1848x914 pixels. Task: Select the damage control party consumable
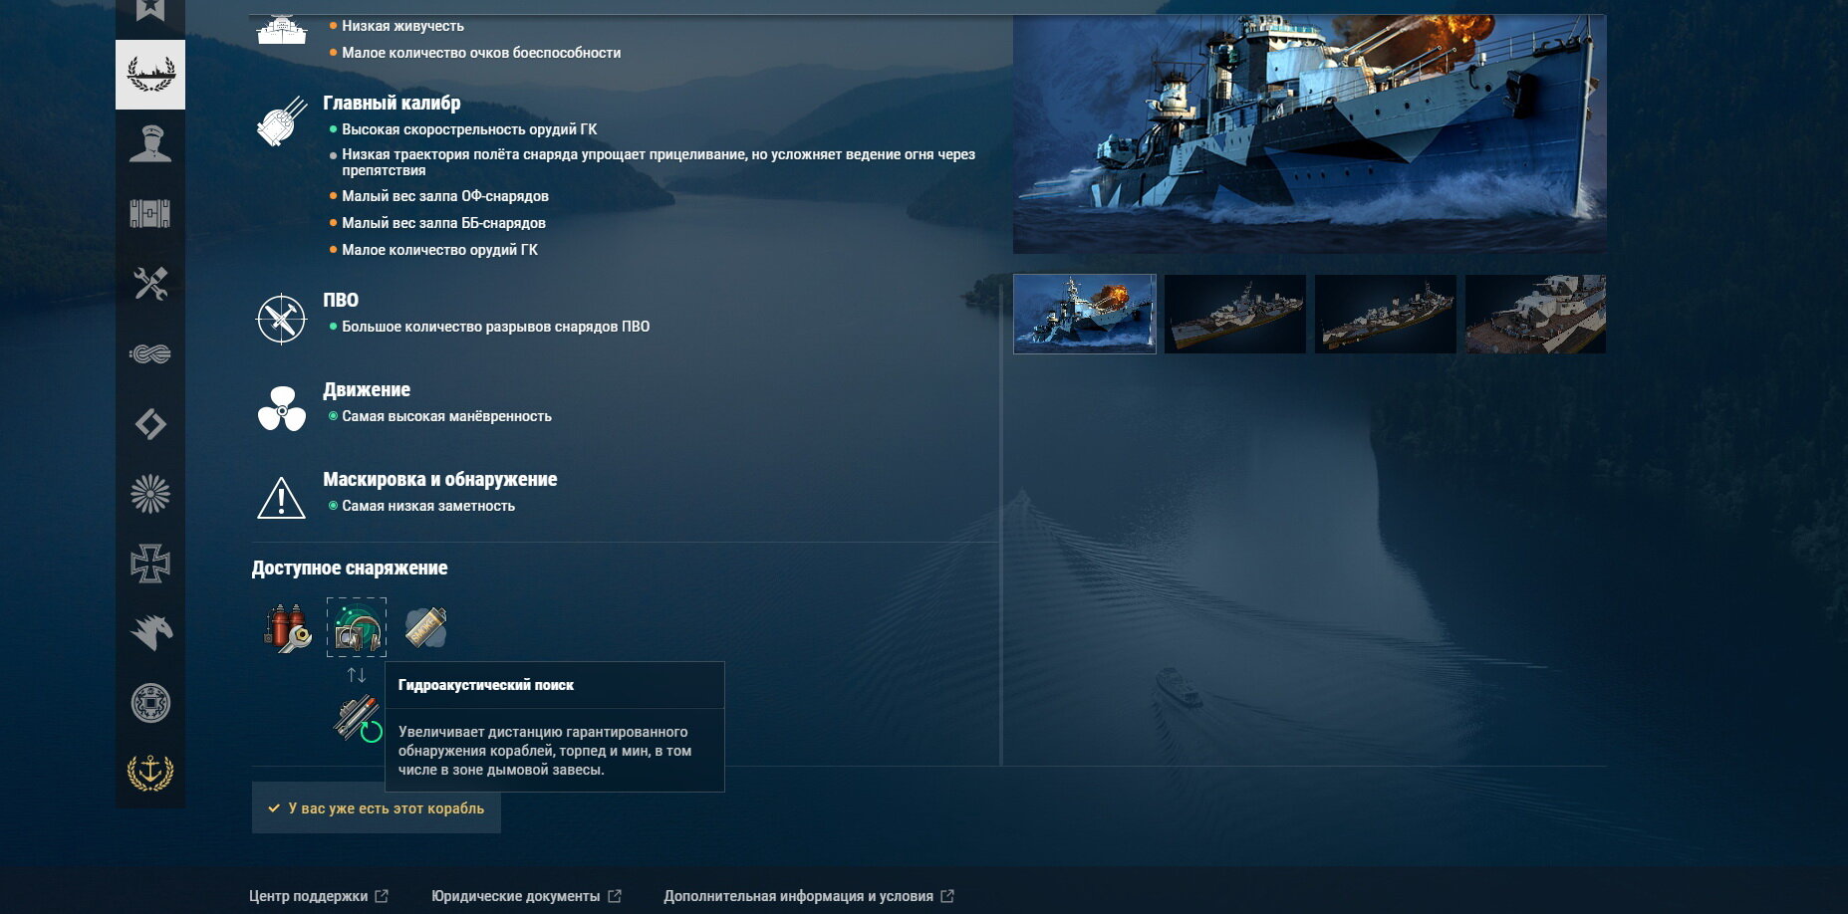(x=288, y=627)
